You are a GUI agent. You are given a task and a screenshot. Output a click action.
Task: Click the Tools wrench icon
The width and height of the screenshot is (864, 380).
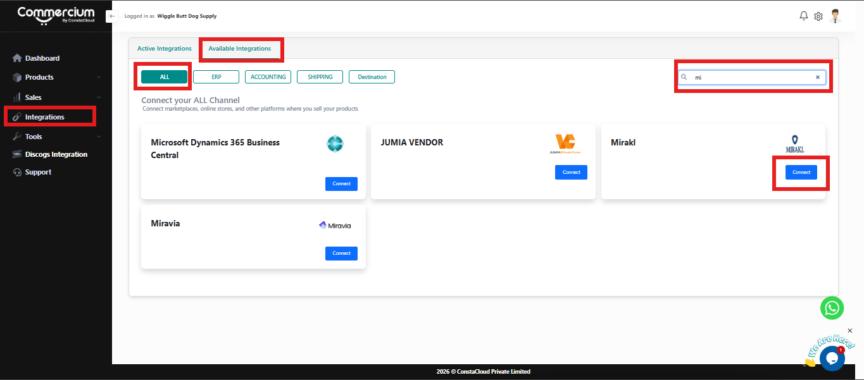pos(17,137)
